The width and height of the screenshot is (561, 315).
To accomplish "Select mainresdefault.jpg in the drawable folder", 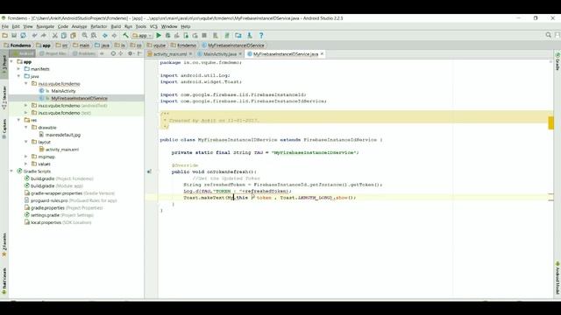I will 62,135.
